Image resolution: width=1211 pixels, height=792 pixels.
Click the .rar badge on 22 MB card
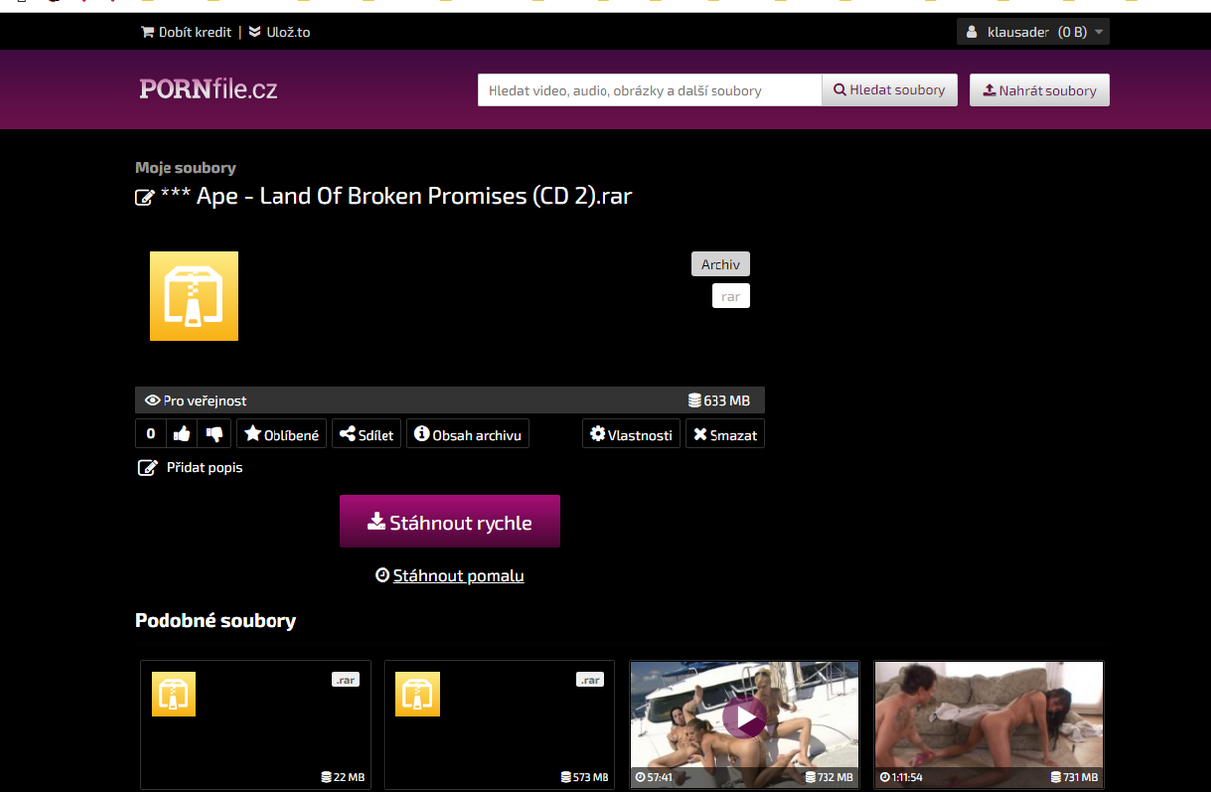pyautogui.click(x=345, y=680)
